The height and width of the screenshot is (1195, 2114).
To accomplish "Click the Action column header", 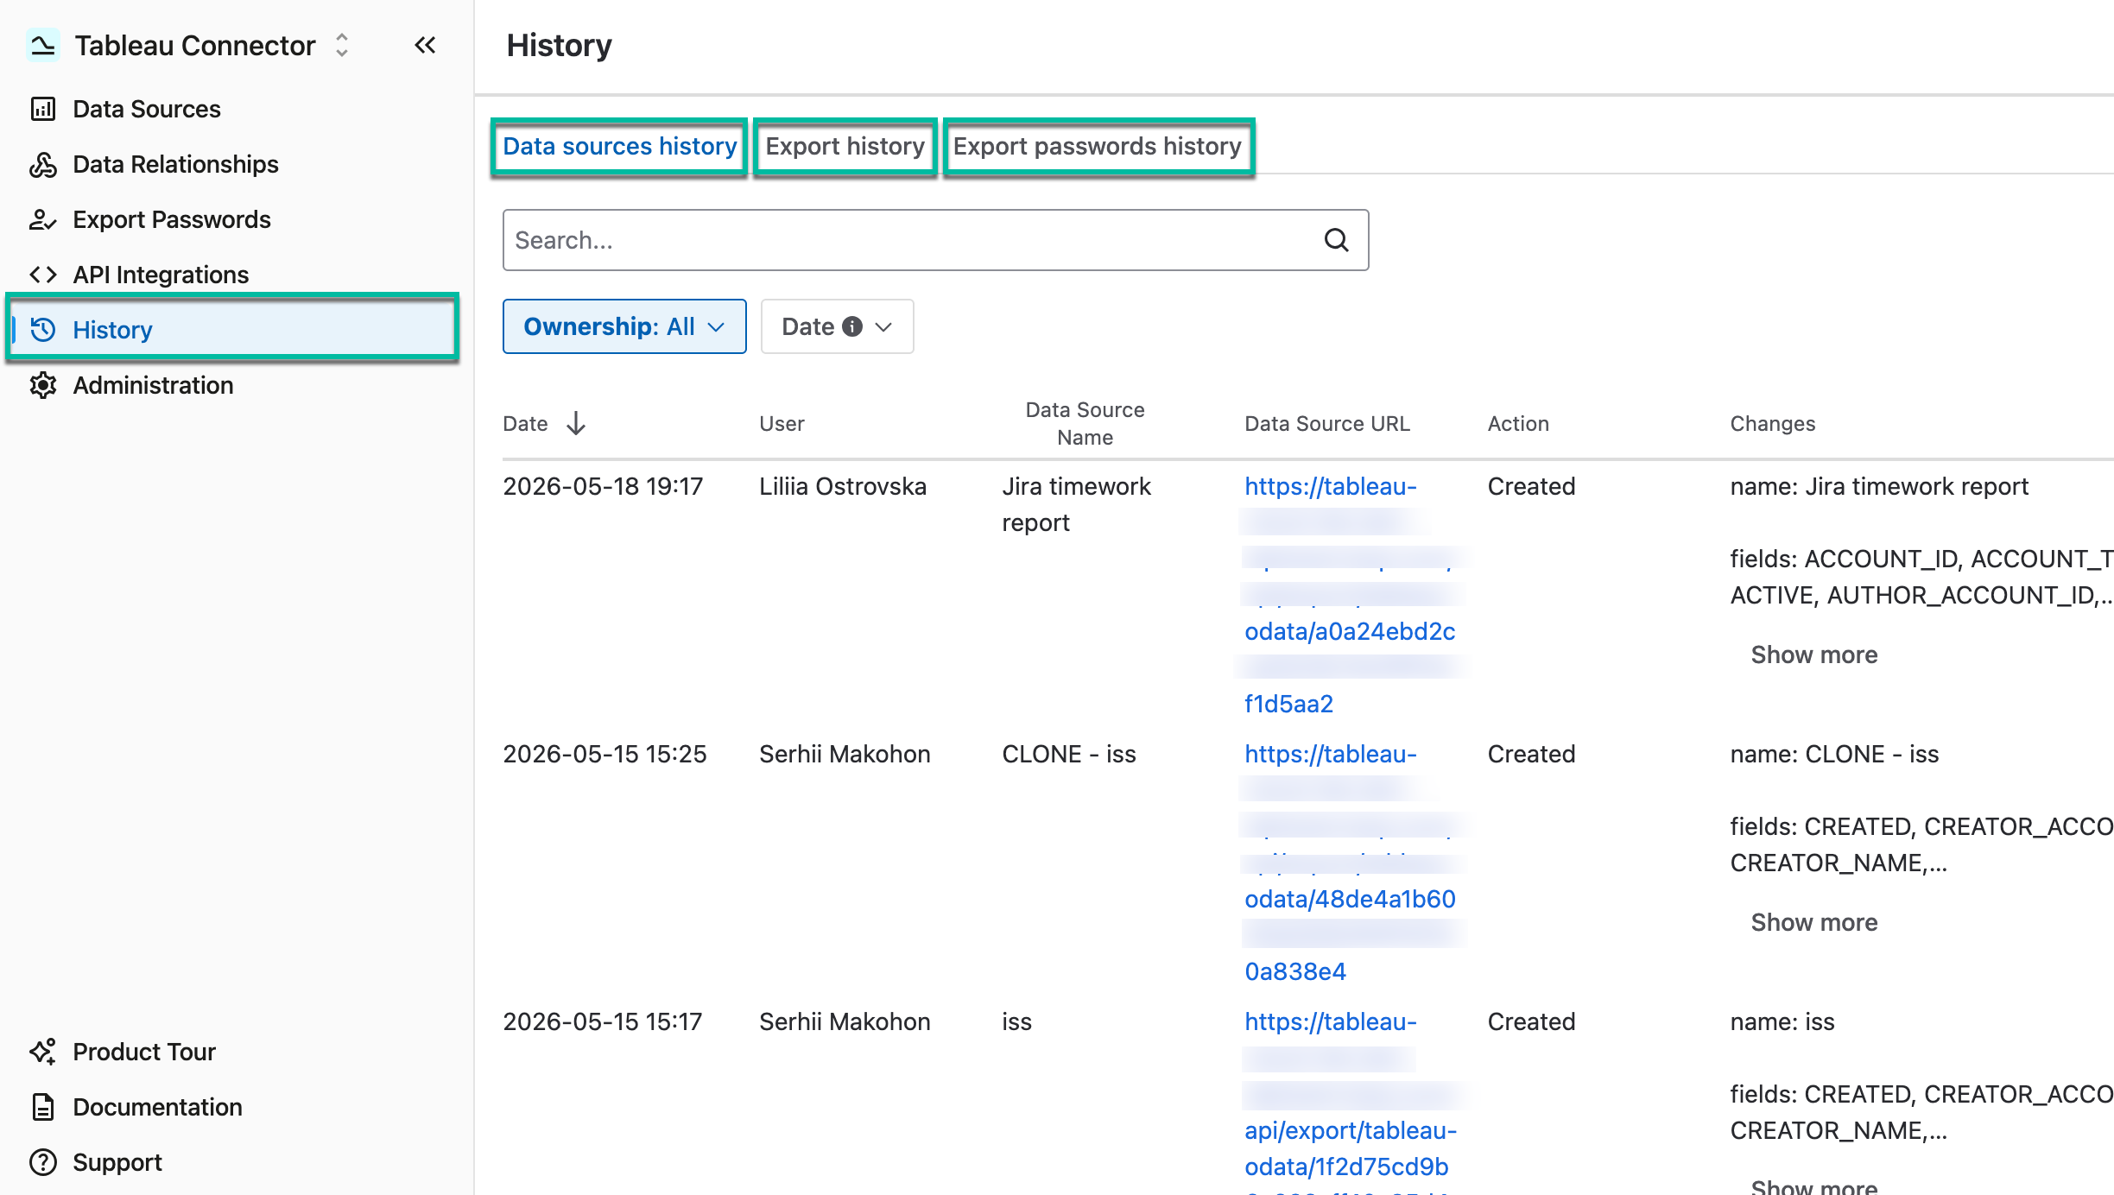I will tap(1518, 424).
